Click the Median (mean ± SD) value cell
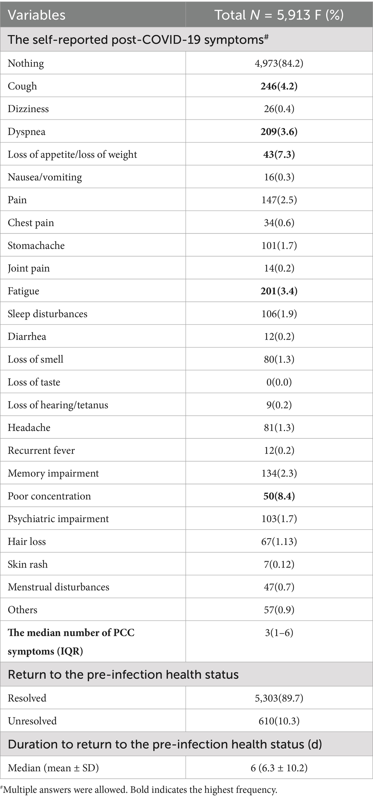The image size is (373, 798). [x=279, y=768]
